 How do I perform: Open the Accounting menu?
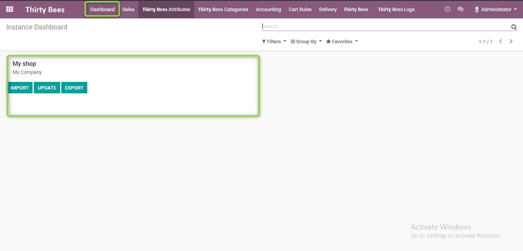coord(268,9)
